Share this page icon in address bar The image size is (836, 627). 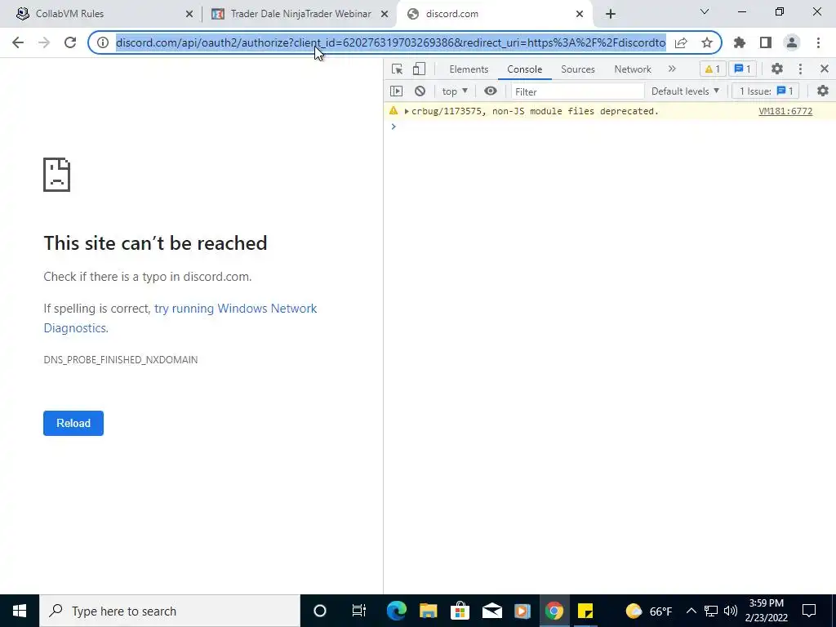[x=681, y=42]
